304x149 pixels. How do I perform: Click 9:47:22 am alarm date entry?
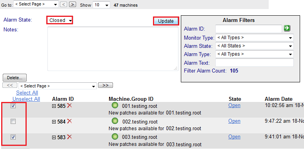(x=284, y=121)
